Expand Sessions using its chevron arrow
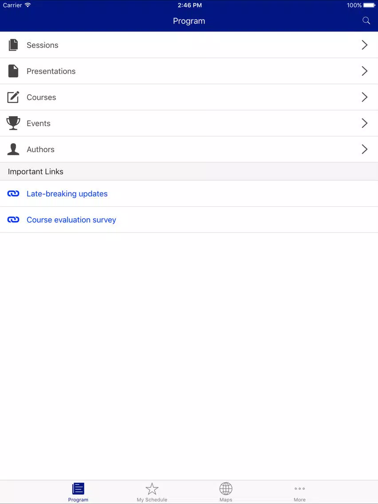This screenshot has height=504, width=378. [365, 45]
